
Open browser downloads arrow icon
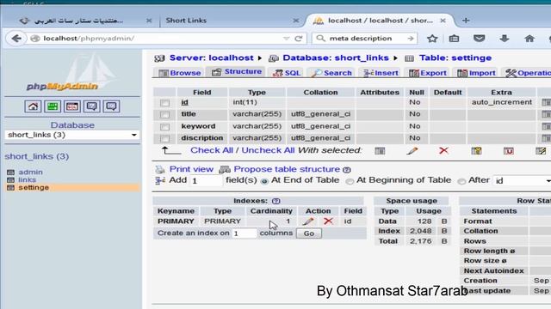[505, 39]
